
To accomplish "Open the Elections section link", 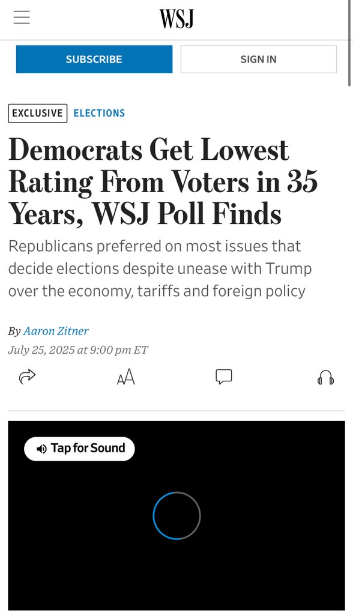I will click(x=99, y=114).
